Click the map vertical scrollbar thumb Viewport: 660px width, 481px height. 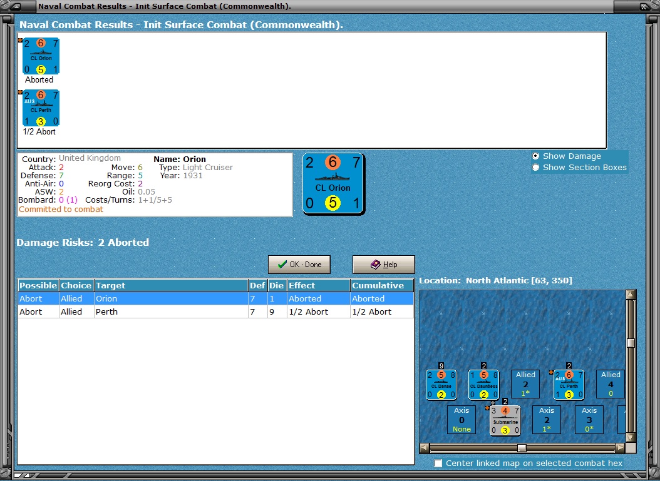click(630, 343)
